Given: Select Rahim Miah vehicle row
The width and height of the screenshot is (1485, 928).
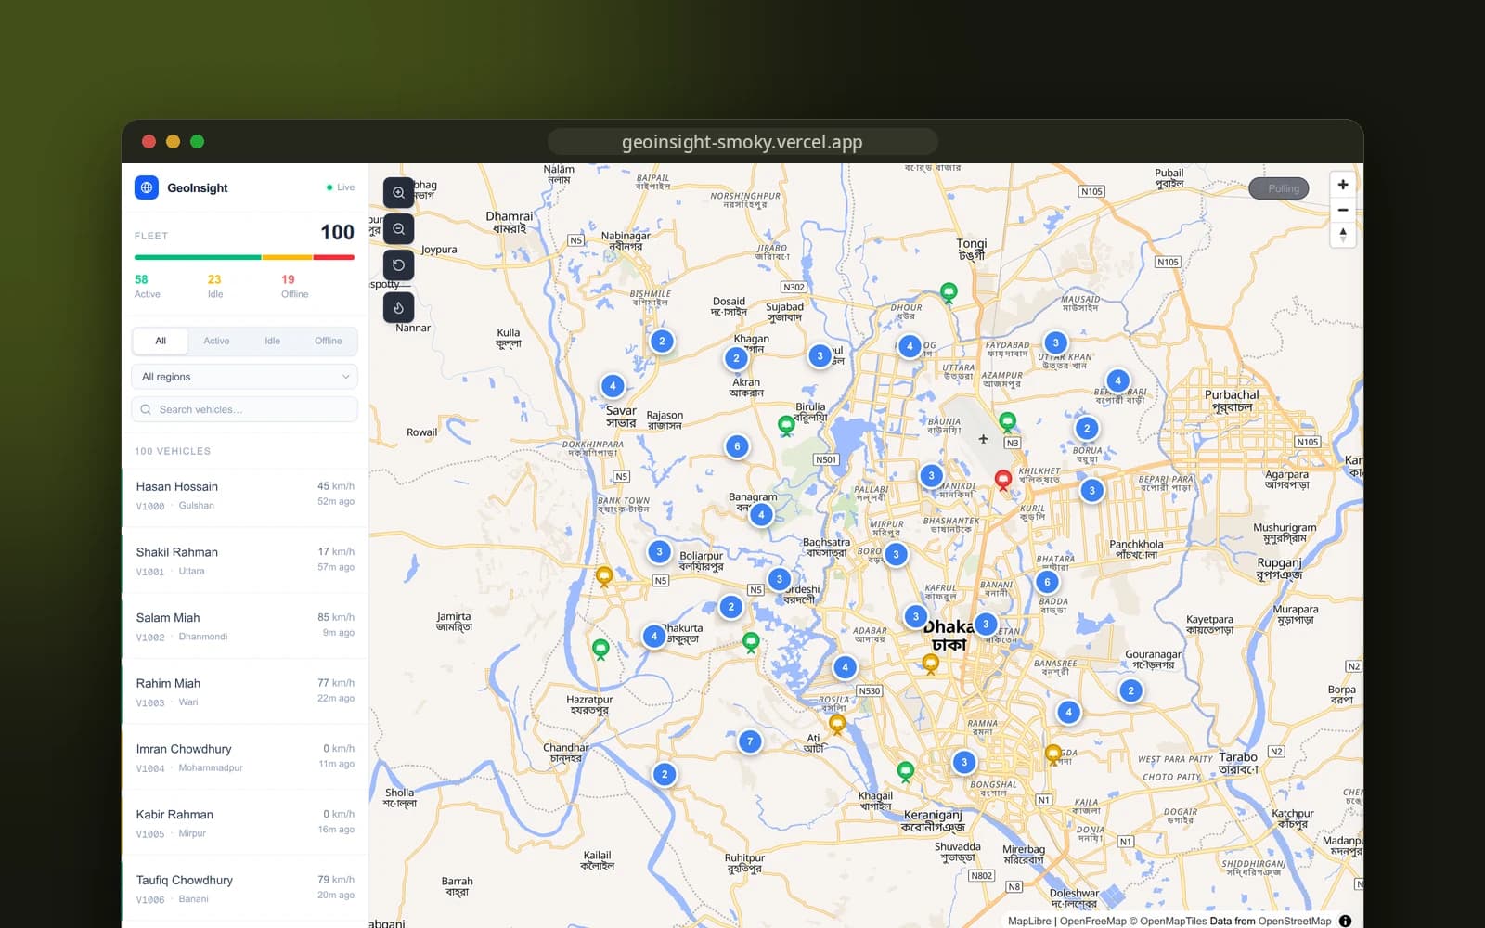Looking at the screenshot, I should [245, 692].
